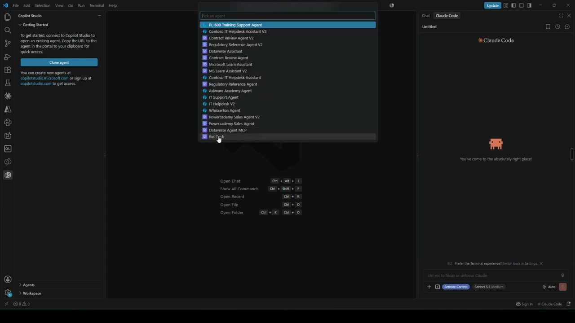Maximize the Claude Code panel
575x323 pixels.
561,16
